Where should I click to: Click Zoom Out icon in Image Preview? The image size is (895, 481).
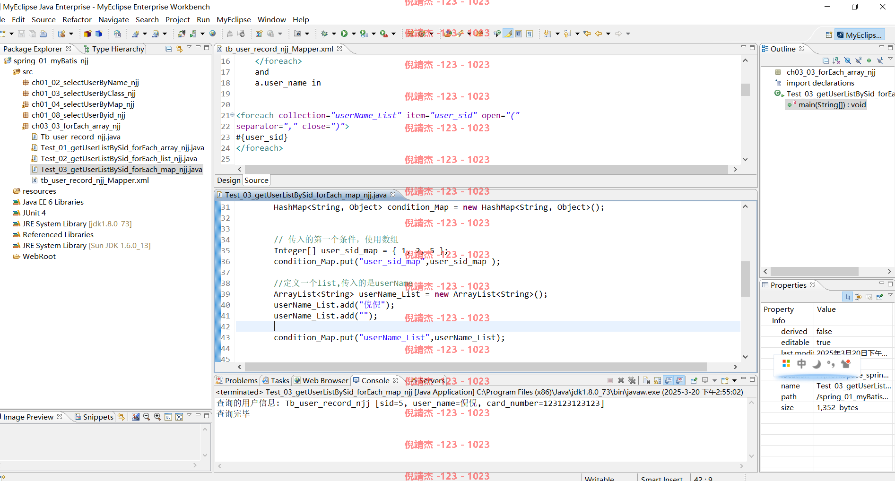pyautogui.click(x=147, y=417)
